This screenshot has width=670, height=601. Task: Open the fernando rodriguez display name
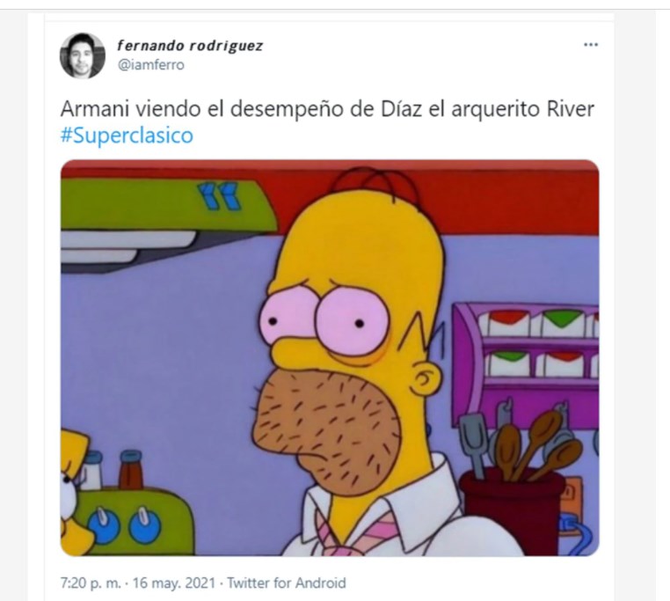pyautogui.click(x=190, y=46)
